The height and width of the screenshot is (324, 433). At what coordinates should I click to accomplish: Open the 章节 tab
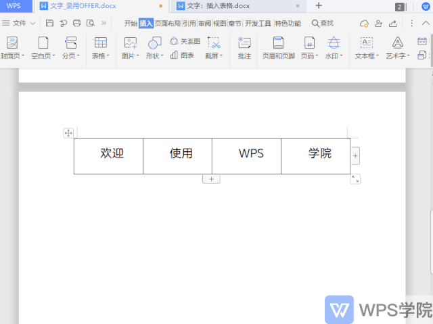(x=235, y=24)
